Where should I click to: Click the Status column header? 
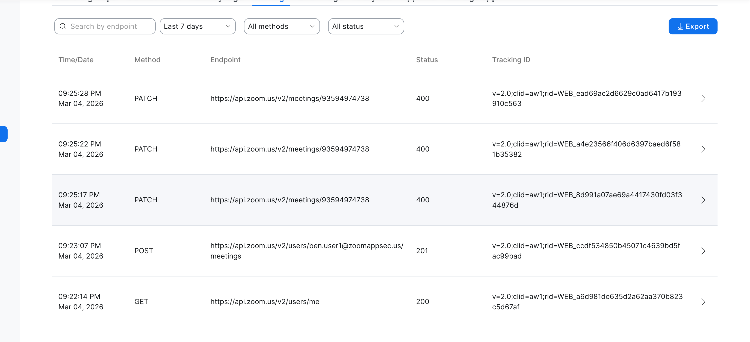426,60
